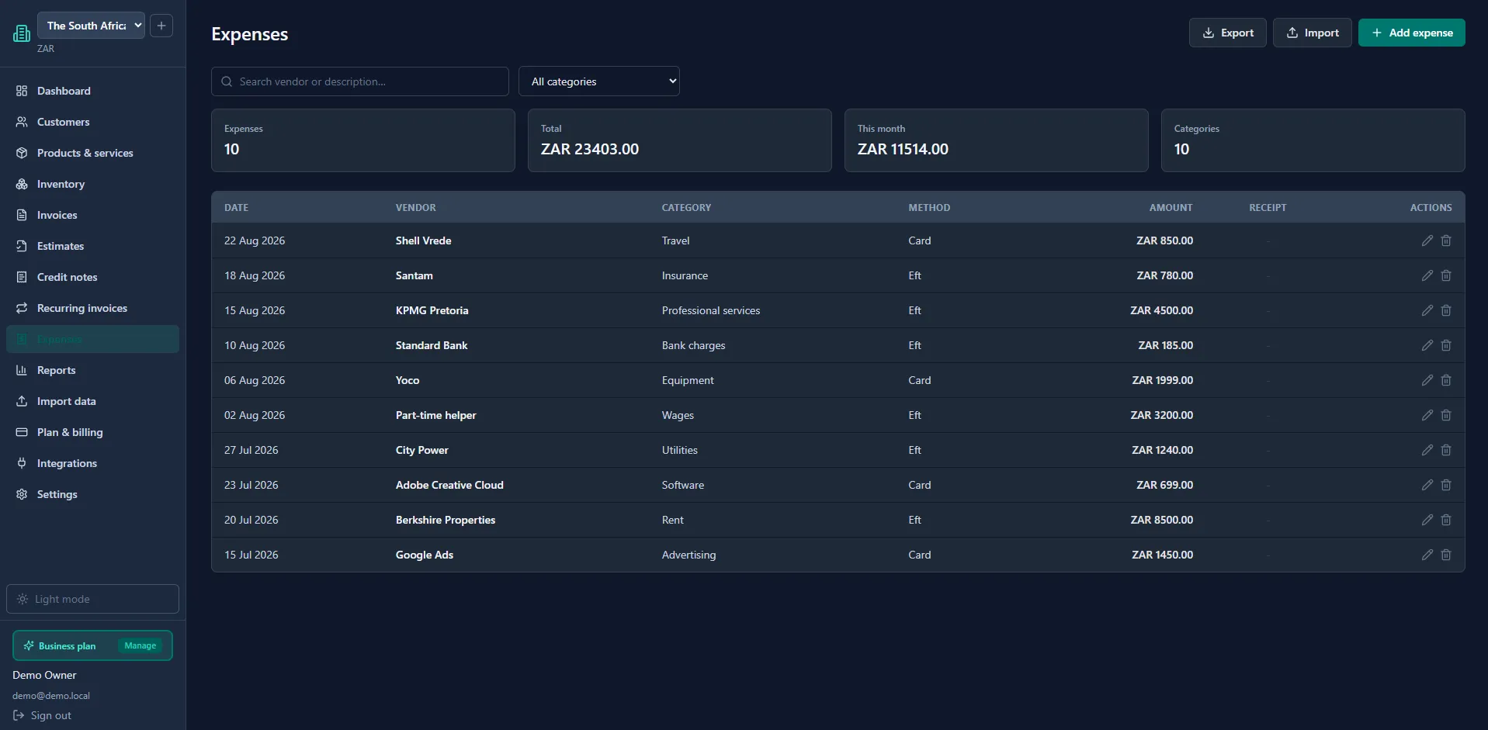
Task: Delete the Yoco expense
Action: coord(1446,380)
